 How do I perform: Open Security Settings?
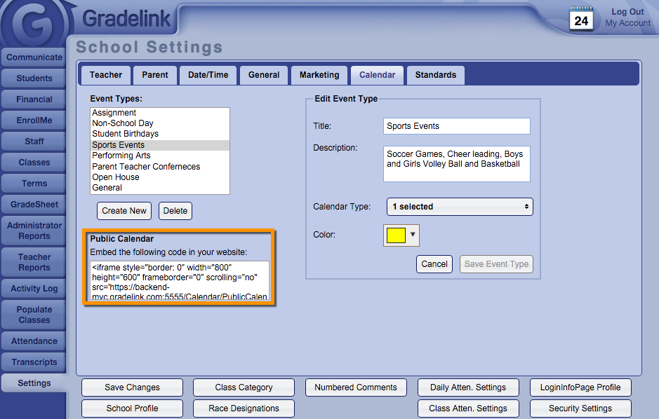point(580,408)
